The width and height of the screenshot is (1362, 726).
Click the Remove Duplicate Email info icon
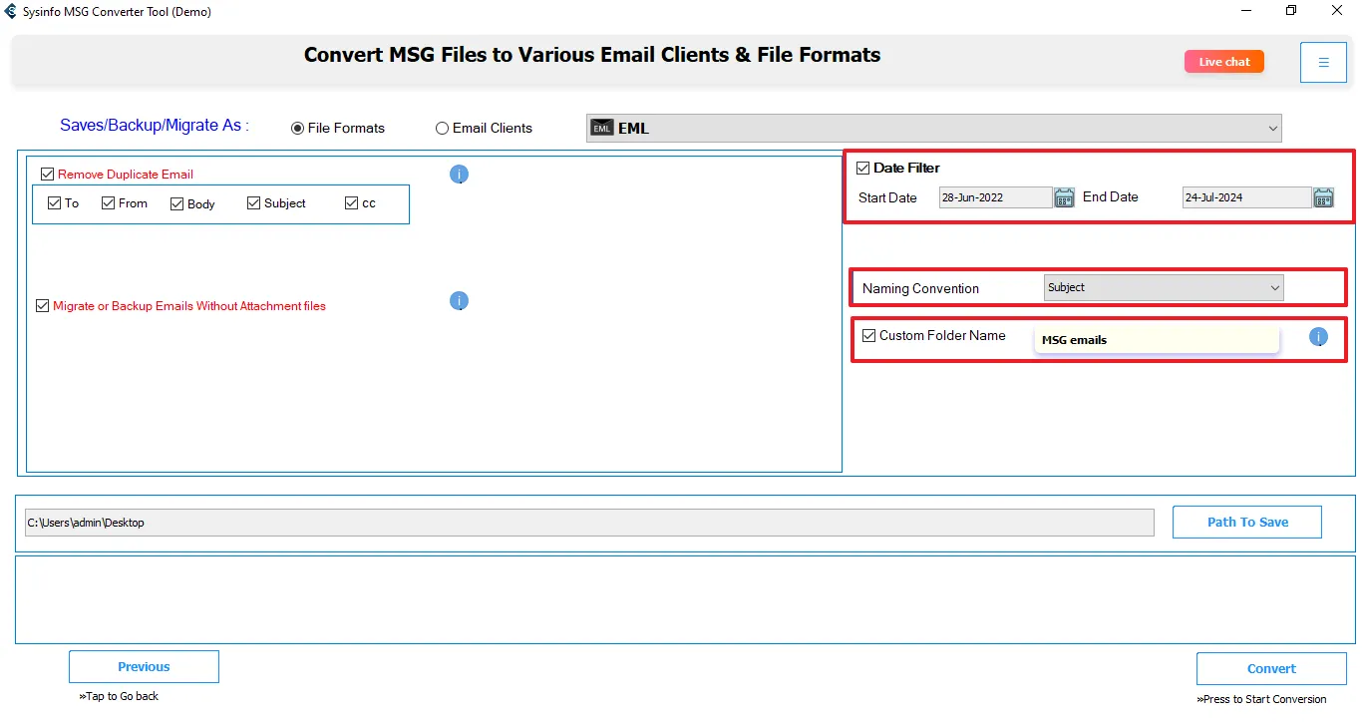459,175
